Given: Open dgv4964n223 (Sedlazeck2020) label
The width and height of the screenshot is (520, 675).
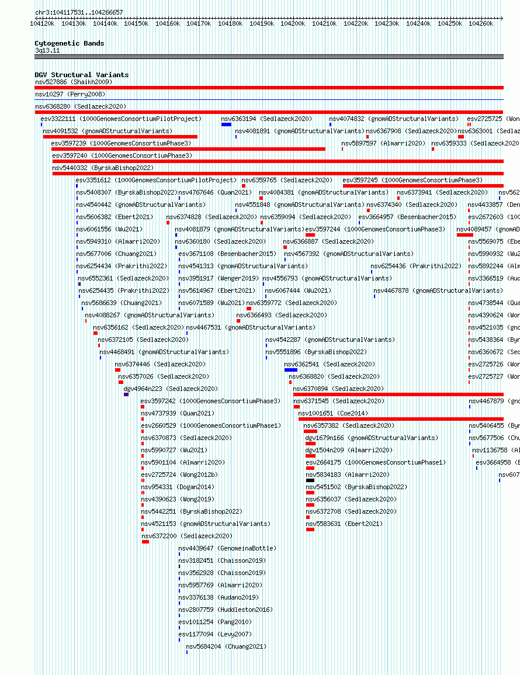Looking at the screenshot, I should tap(171, 389).
